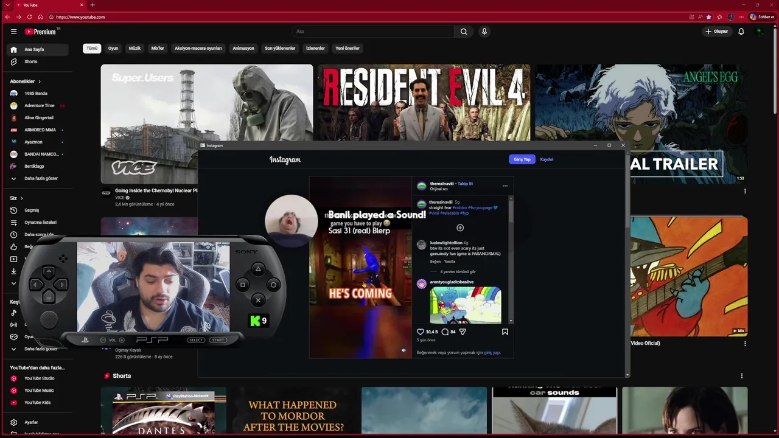Screen dimensions: 779x438
Task: Select the Müzik filter chip
Action: tap(134, 48)
